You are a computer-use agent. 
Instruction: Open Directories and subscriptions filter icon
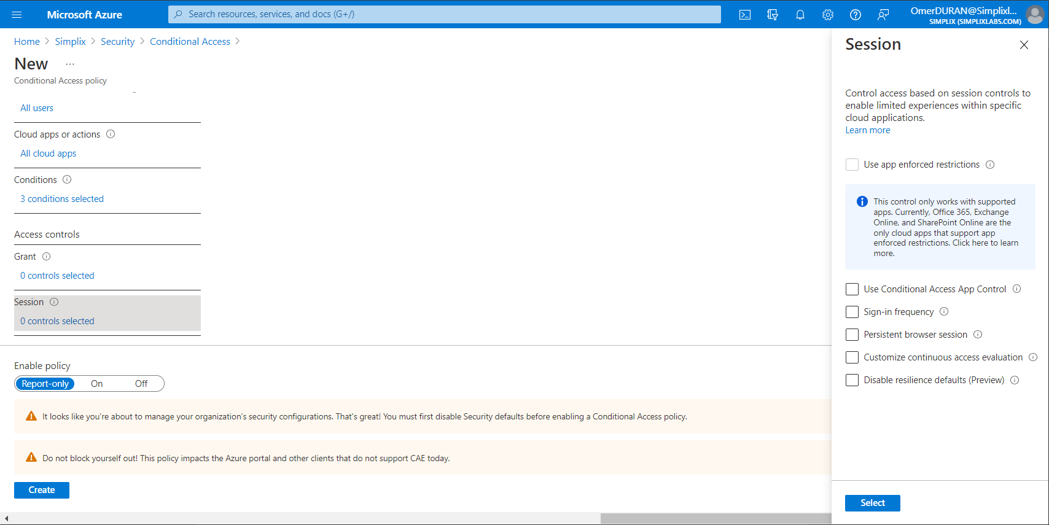click(x=773, y=15)
